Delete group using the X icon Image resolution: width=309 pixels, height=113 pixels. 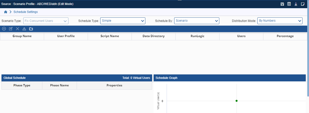point(18,29)
